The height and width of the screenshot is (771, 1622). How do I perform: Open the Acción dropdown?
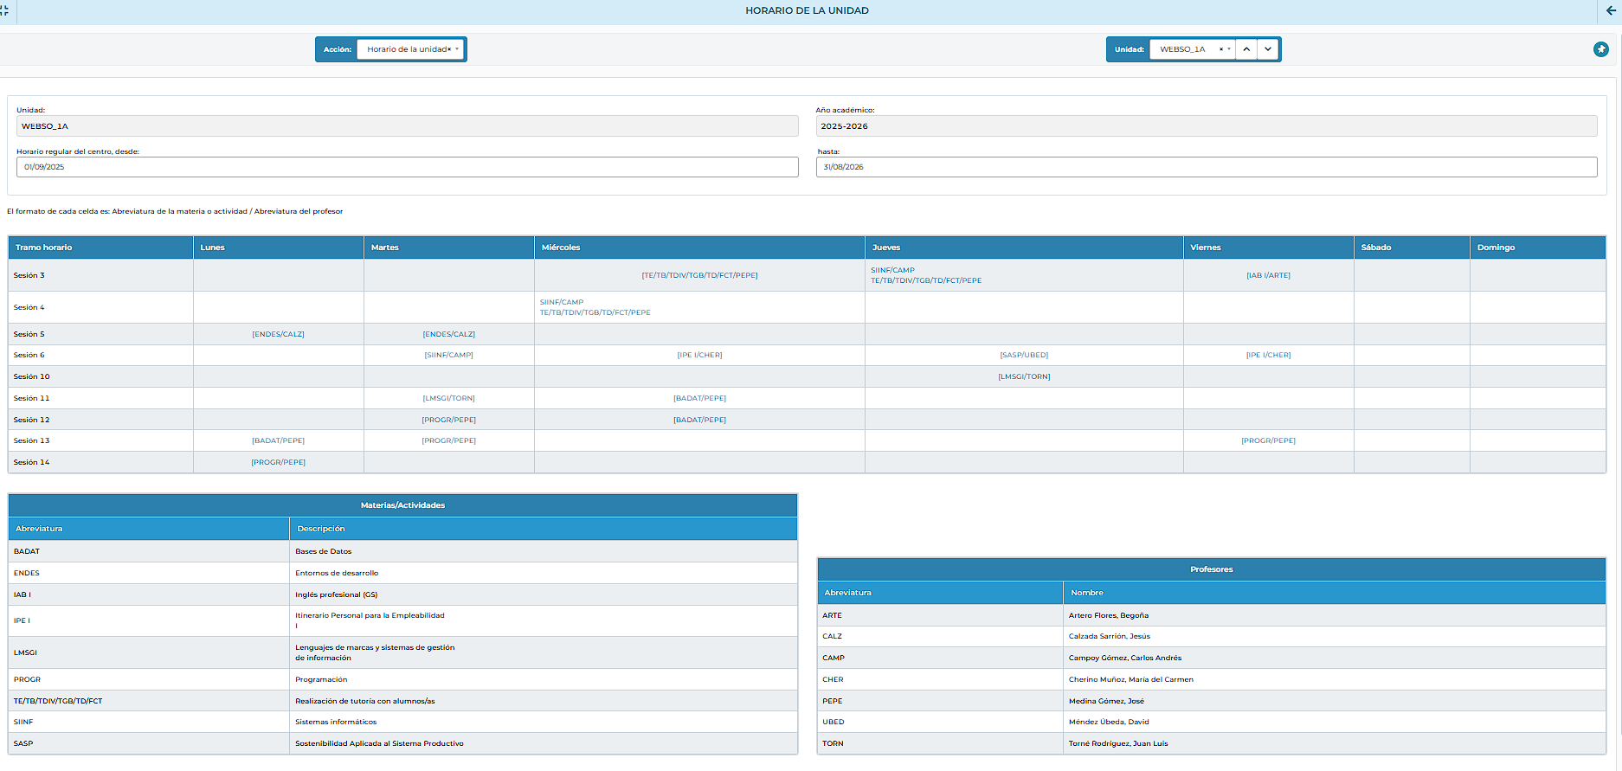457,49
